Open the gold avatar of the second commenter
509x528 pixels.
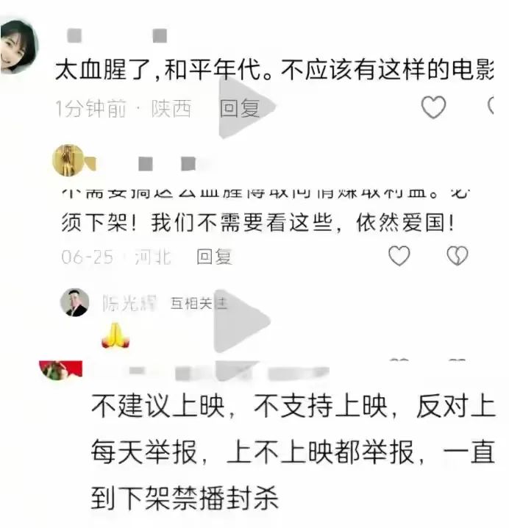(x=68, y=160)
